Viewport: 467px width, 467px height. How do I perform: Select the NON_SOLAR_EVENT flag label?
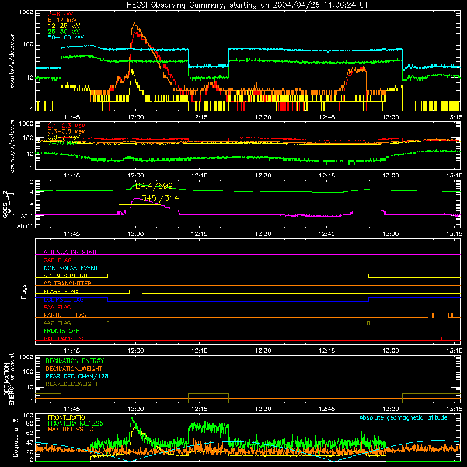click(71, 268)
